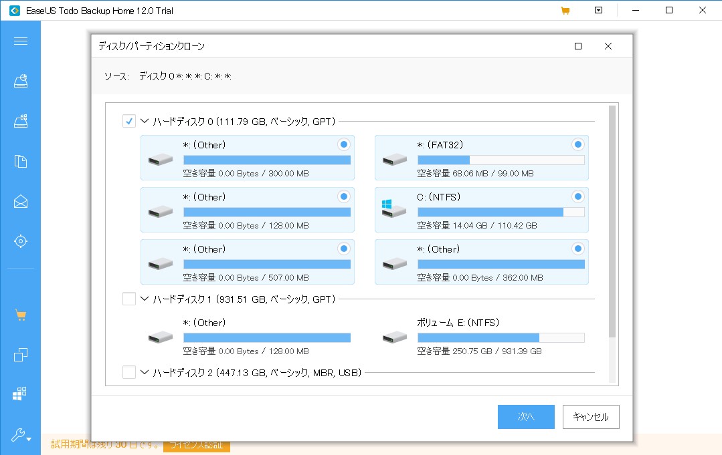
Task: Check the ハードディスク 1 checkbox
Action: (x=129, y=299)
